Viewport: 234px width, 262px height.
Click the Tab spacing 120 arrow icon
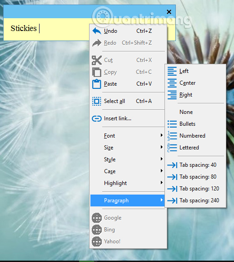tap(172, 189)
